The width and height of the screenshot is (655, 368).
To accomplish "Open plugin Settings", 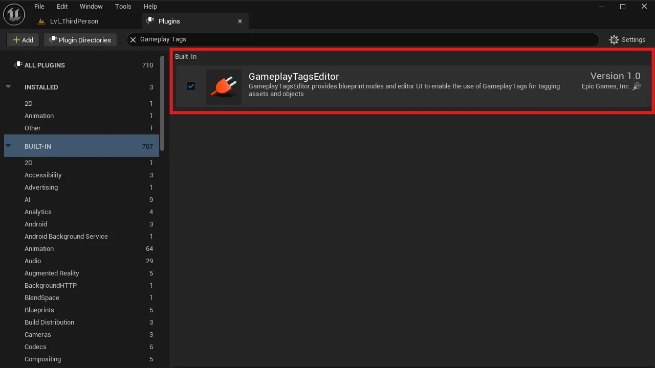I will click(x=627, y=40).
